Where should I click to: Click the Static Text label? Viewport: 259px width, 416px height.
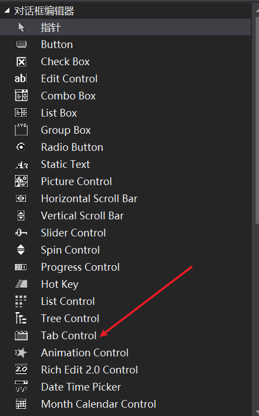point(66,164)
